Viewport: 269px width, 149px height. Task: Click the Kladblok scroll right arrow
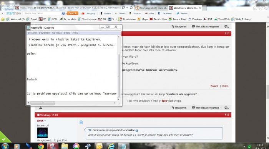coord(115,103)
